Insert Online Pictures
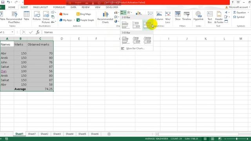 point(46,17)
